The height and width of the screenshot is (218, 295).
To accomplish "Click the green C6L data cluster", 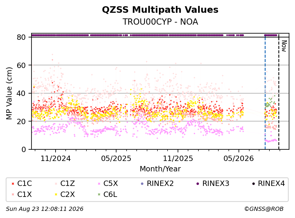I will [270, 102].
